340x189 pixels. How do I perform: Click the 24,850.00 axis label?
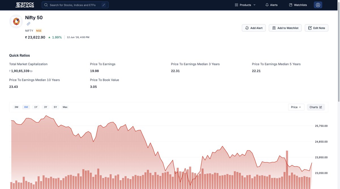(x=321, y=142)
